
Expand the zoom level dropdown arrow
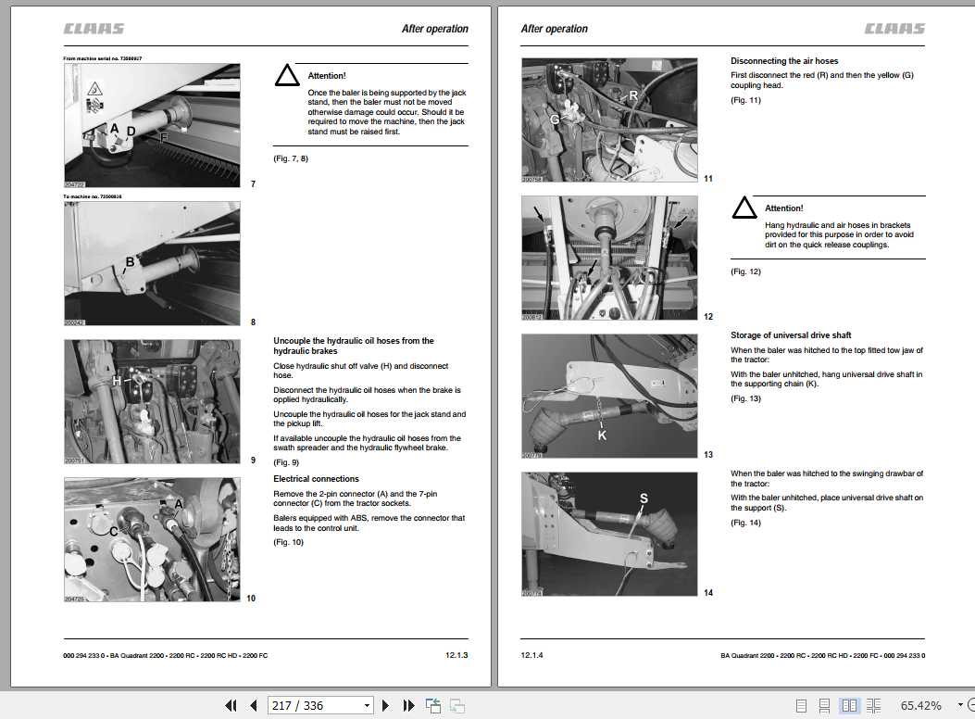click(961, 705)
